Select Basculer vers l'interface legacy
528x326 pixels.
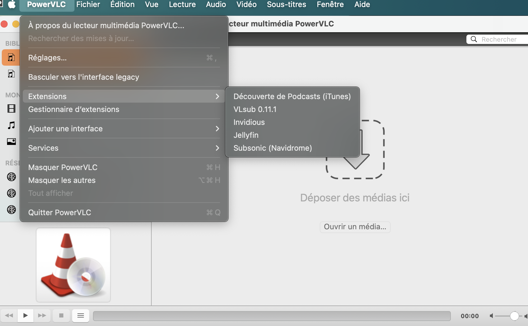pos(124,77)
